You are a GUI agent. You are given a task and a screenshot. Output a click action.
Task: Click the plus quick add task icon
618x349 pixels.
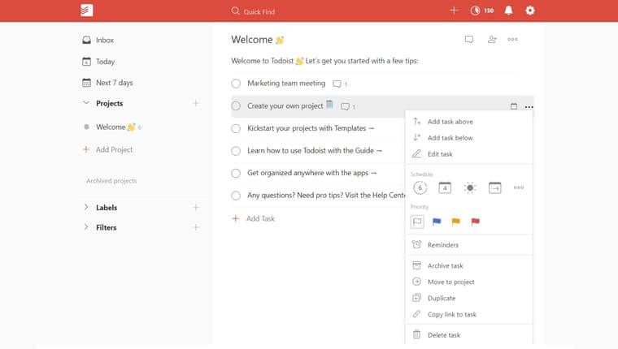pyautogui.click(x=454, y=11)
